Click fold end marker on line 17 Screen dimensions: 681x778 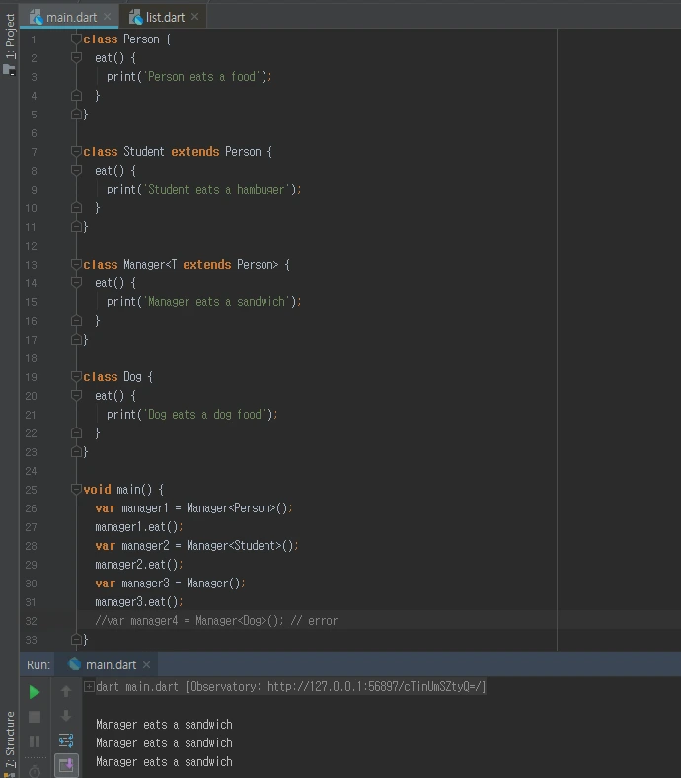click(76, 340)
